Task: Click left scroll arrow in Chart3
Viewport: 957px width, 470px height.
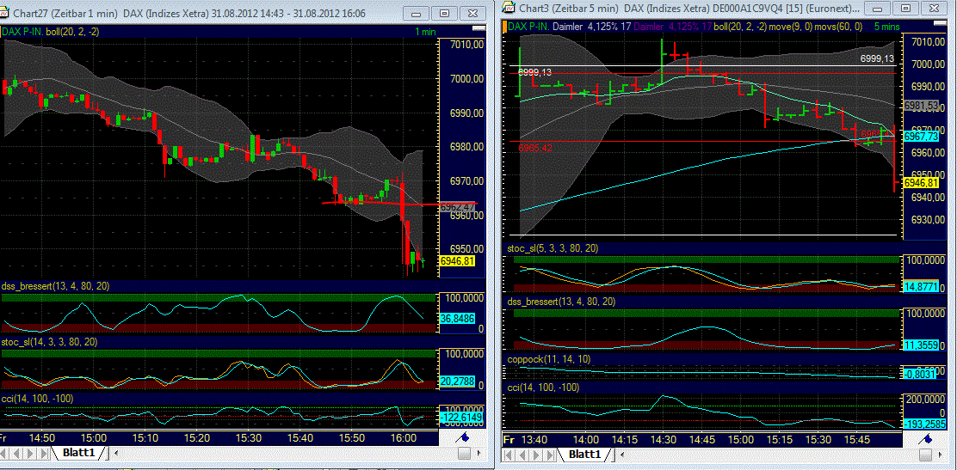Action: coord(622,455)
